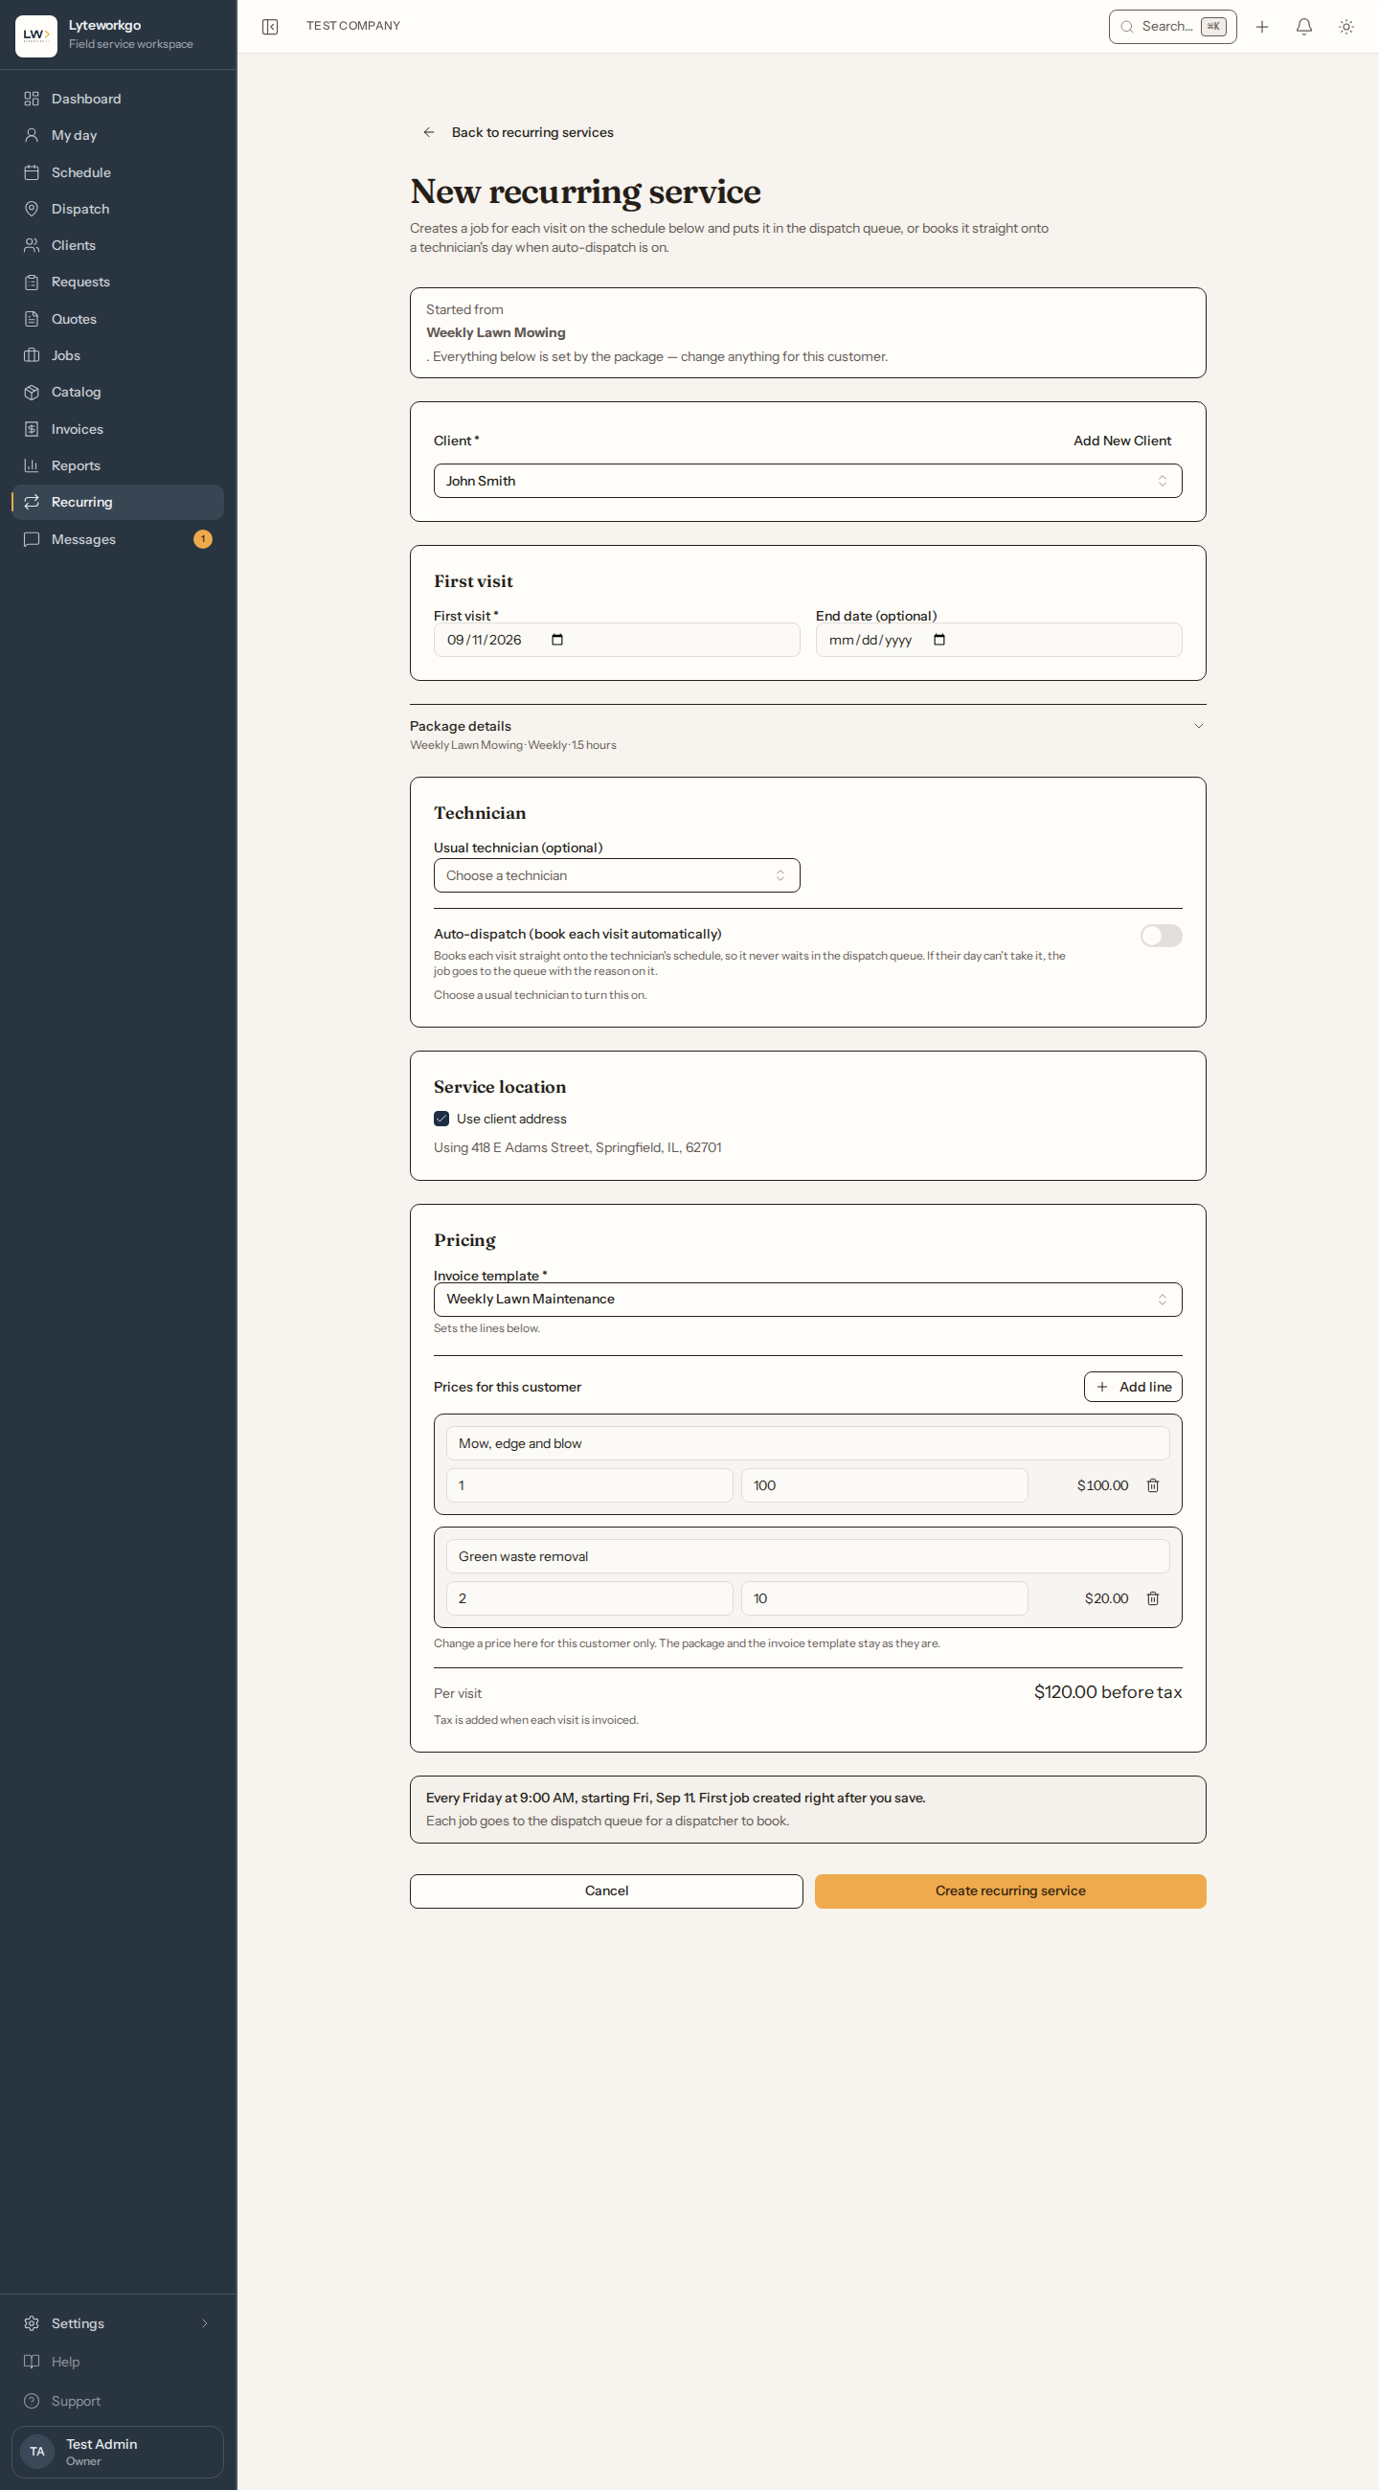Click the plus icon in top bar
1379x2490 pixels.
(x=1261, y=27)
